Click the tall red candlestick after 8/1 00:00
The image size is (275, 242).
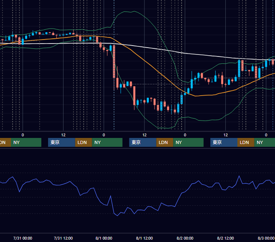tap(114, 61)
